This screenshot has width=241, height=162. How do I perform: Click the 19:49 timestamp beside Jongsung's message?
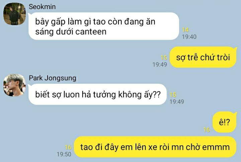(x=177, y=102)
